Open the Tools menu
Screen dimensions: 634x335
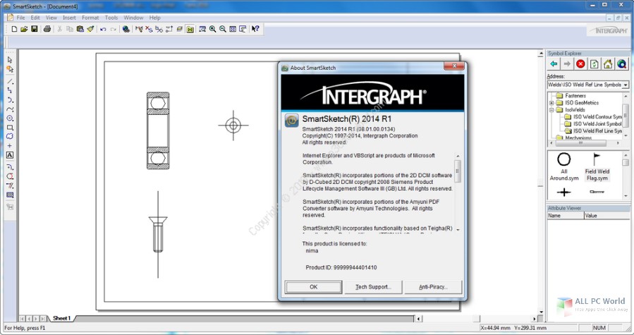tap(111, 18)
